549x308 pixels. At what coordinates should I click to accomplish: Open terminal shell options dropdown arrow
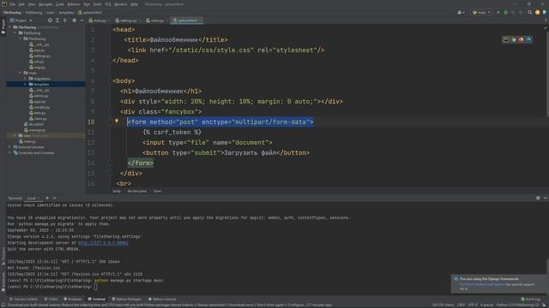55,198
